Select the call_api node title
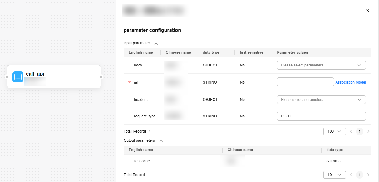This screenshot has width=379, height=182. pyautogui.click(x=35, y=74)
